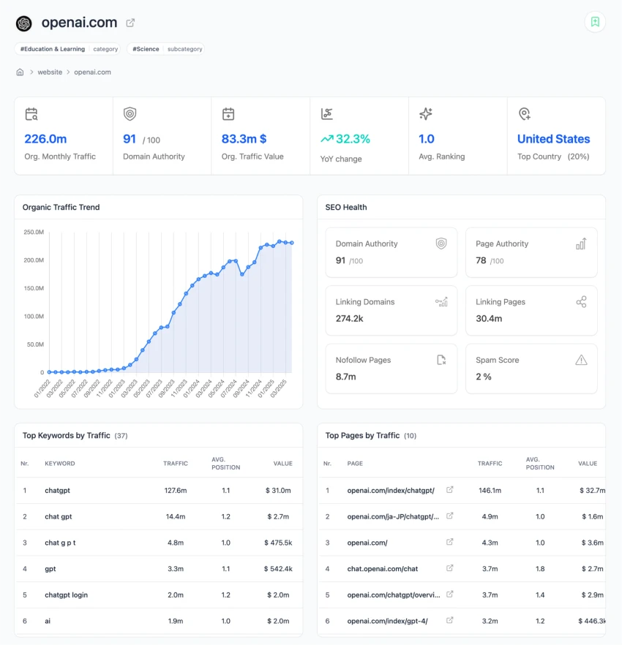Click the 127.6m traffic cell

(176, 490)
